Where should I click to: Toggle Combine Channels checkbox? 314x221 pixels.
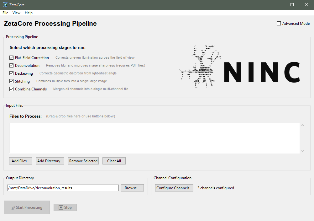(x=12, y=89)
